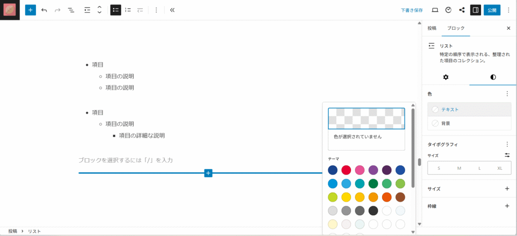Screen dimensions: 517x236
Task: Click the 公開 publish button
Action: (x=492, y=10)
